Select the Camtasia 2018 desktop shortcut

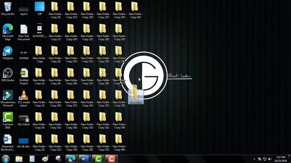click(x=8, y=120)
